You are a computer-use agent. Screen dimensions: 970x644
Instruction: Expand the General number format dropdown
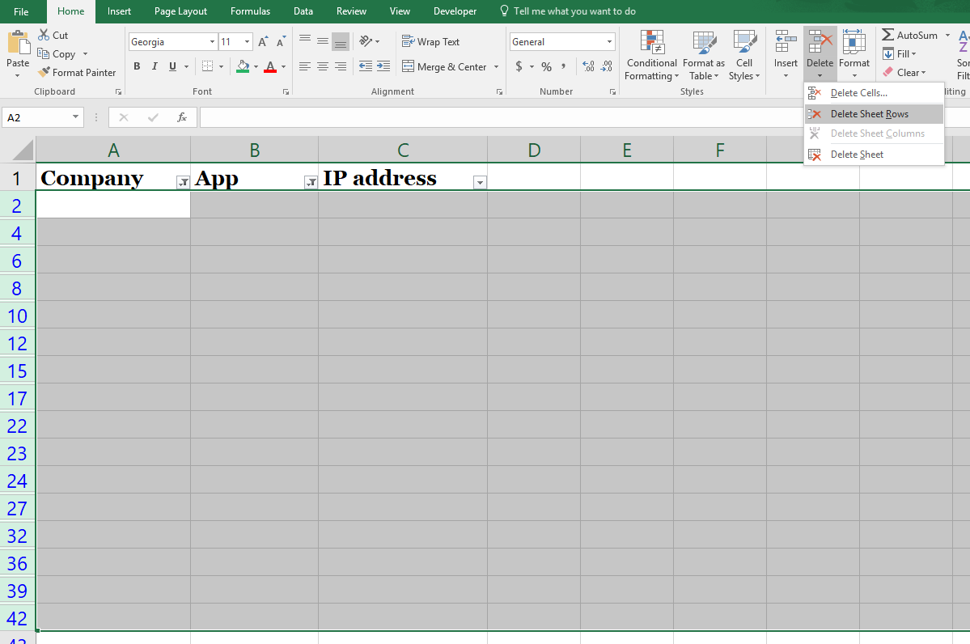click(609, 41)
